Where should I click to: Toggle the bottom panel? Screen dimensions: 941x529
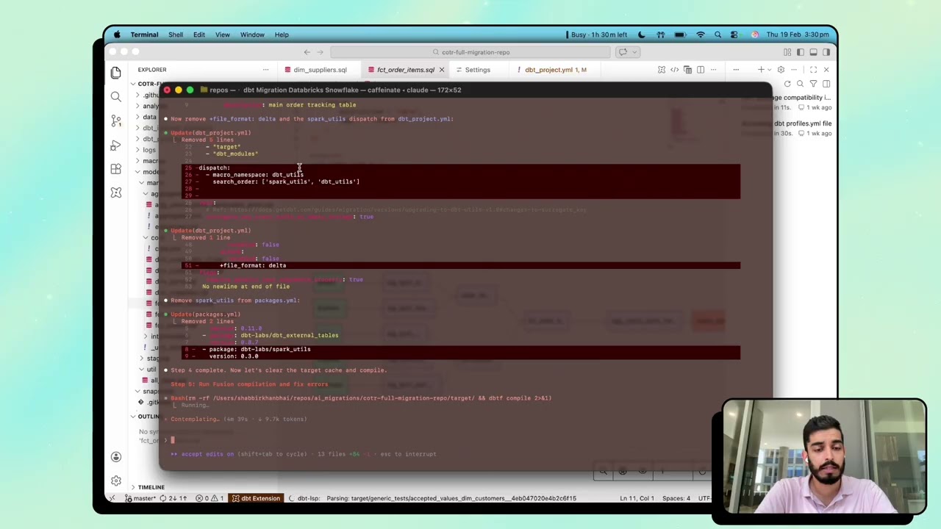813,52
